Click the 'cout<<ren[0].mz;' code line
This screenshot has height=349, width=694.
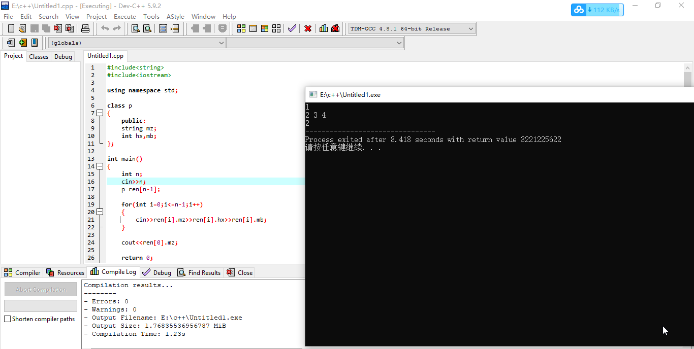click(150, 242)
